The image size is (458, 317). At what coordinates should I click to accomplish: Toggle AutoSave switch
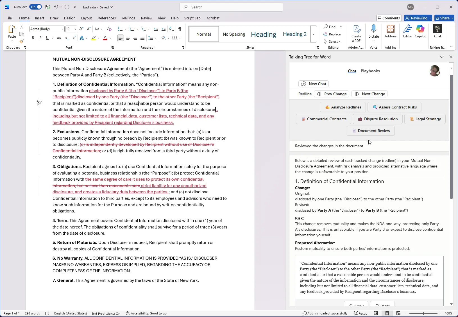point(36,7)
